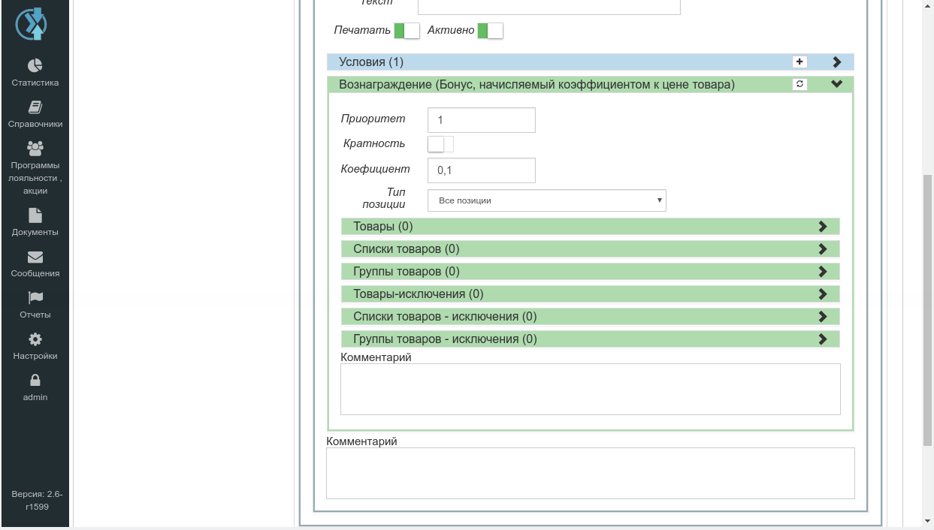
Task: Click the scrollbar down arrow
Action: 927,521
